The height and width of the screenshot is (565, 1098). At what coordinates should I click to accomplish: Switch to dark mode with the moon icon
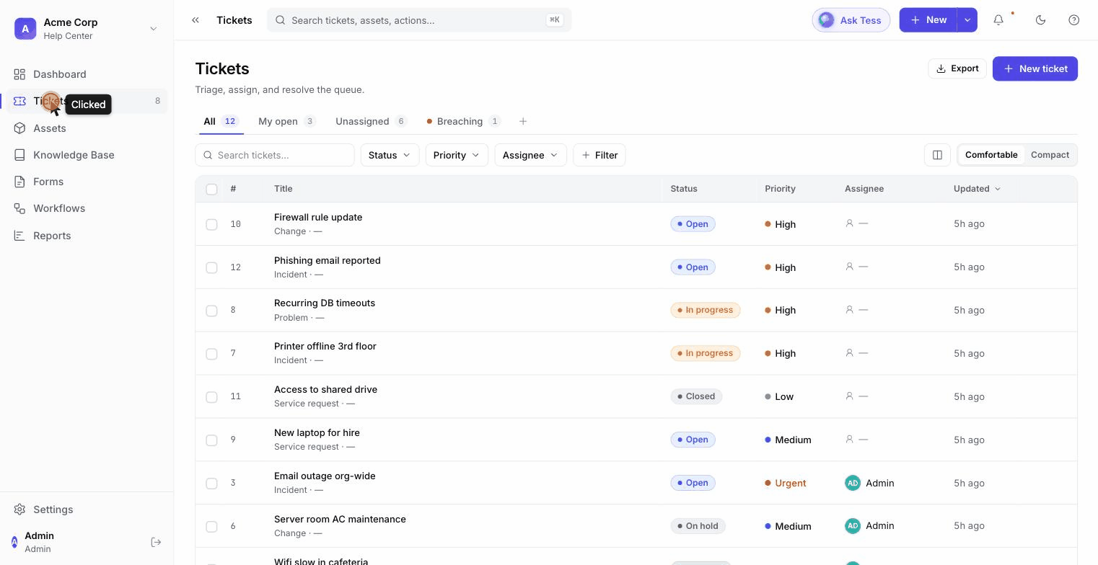point(1040,20)
